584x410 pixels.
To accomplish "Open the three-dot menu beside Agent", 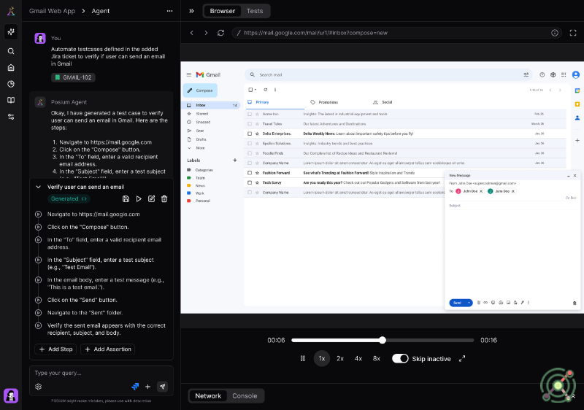I will pyautogui.click(x=170, y=11).
